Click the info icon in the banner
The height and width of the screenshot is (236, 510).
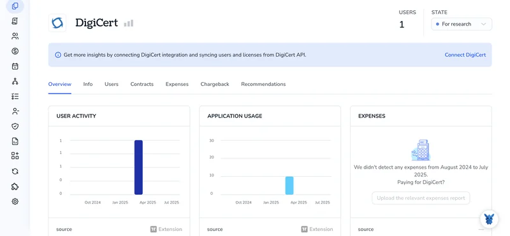click(58, 55)
